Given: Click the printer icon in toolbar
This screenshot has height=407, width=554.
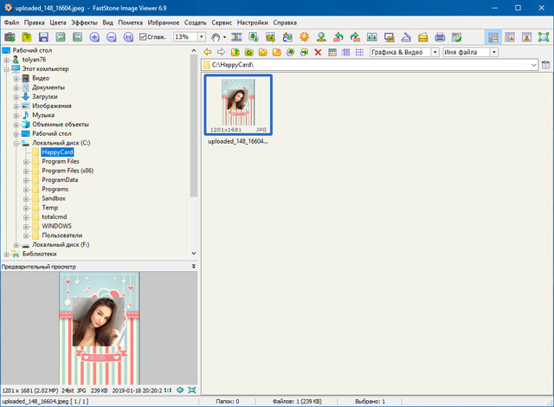Looking at the screenshot, I should pyautogui.click(x=440, y=37).
